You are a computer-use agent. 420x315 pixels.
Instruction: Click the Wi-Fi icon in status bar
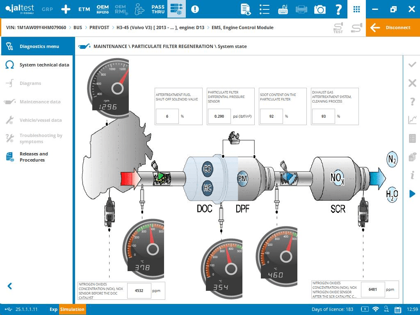[375, 309]
